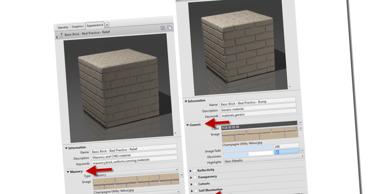Viewport: 369px width, 194px height.
Task: Click the Relief brick cube preview render
Action: point(118,88)
